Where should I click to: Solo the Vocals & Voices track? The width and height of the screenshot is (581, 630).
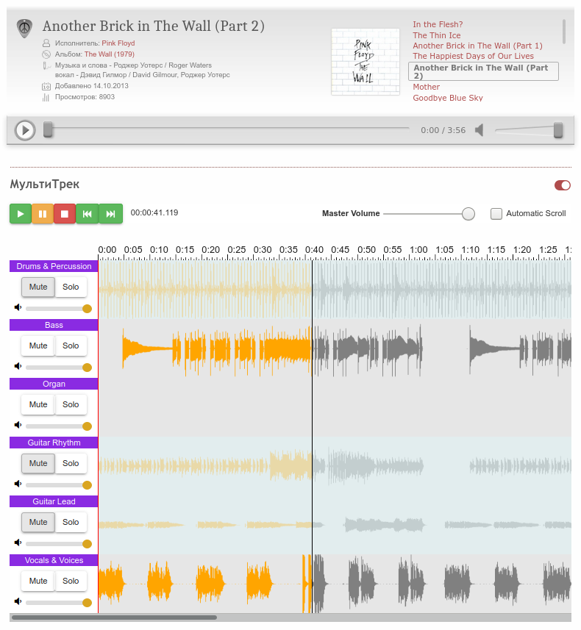pyautogui.click(x=71, y=581)
